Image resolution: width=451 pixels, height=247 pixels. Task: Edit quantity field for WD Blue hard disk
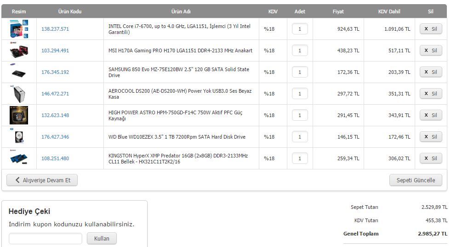point(300,137)
